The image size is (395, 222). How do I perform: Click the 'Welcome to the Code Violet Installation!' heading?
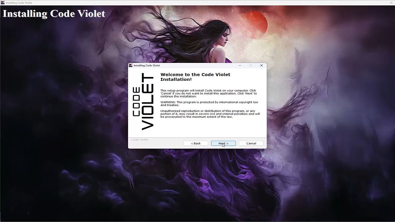(x=195, y=77)
